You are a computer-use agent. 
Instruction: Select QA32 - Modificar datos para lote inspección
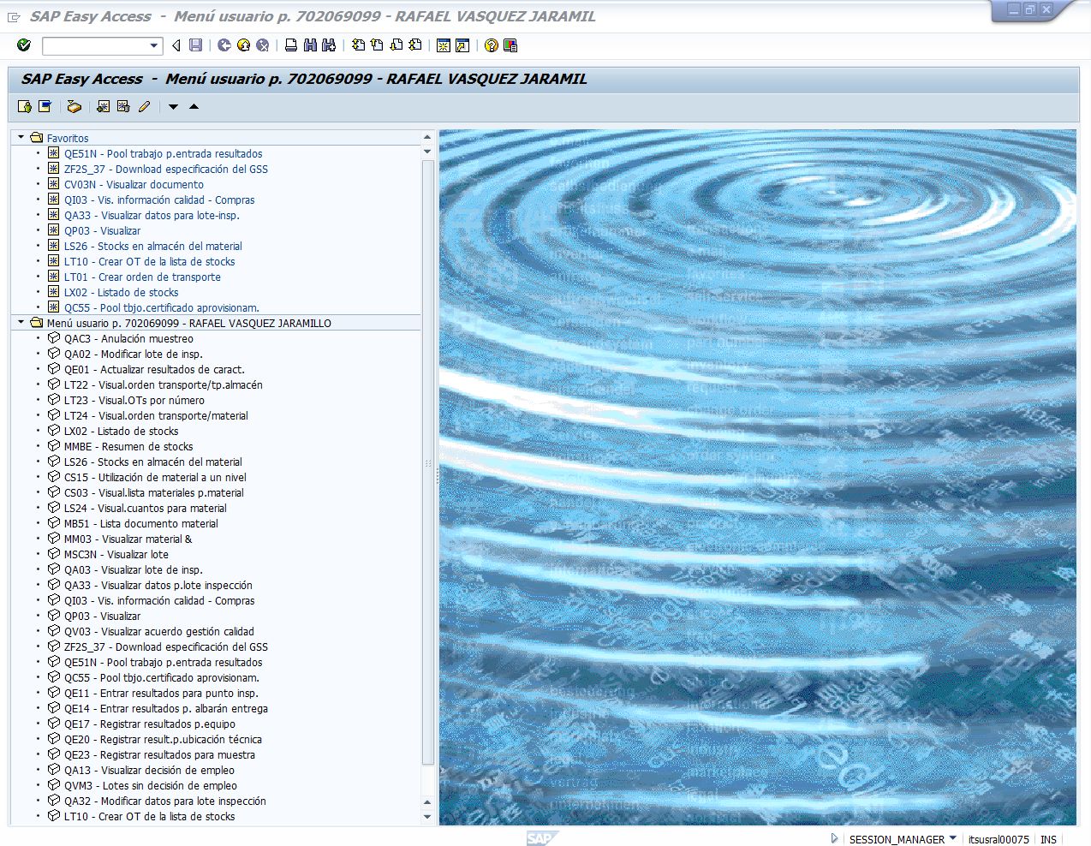[164, 801]
